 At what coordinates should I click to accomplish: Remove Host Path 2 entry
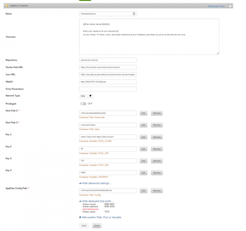click(157, 113)
